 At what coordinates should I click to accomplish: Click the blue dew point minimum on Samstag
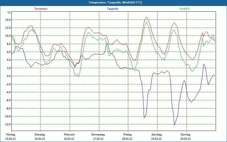[175, 125]
